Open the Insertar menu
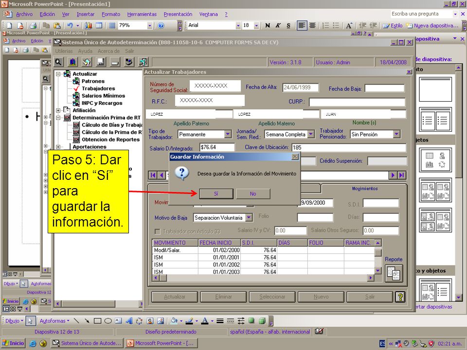Viewport: 467px width, 350px height. [x=86, y=14]
